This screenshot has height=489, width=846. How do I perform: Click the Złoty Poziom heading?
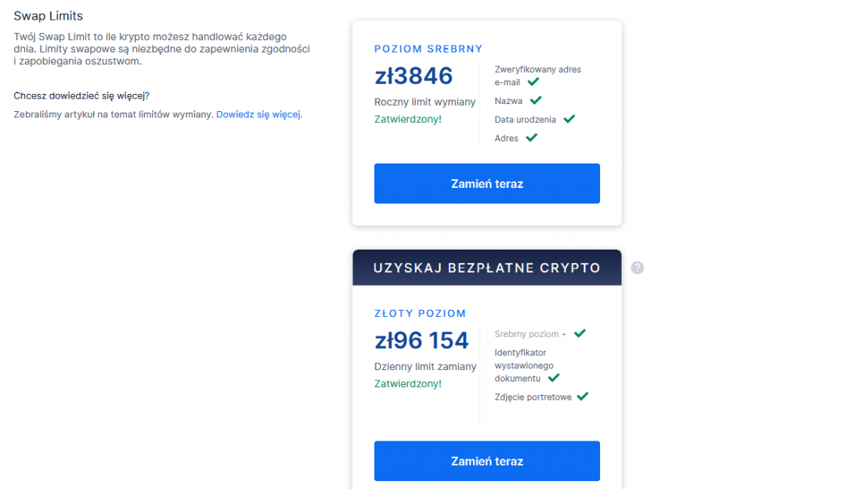coord(420,313)
